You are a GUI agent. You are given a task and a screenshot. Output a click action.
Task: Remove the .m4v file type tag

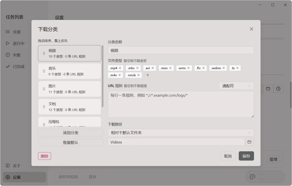coord(120,75)
